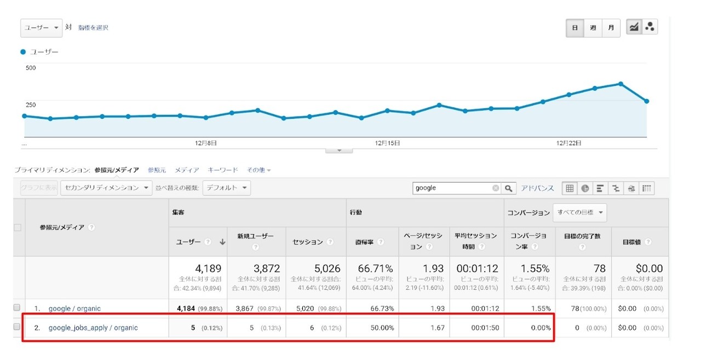Set graph interval to 週
Viewport: 701px width, 355px height.
tap(593, 28)
